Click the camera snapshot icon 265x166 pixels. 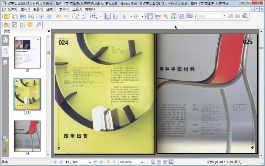[189, 16]
